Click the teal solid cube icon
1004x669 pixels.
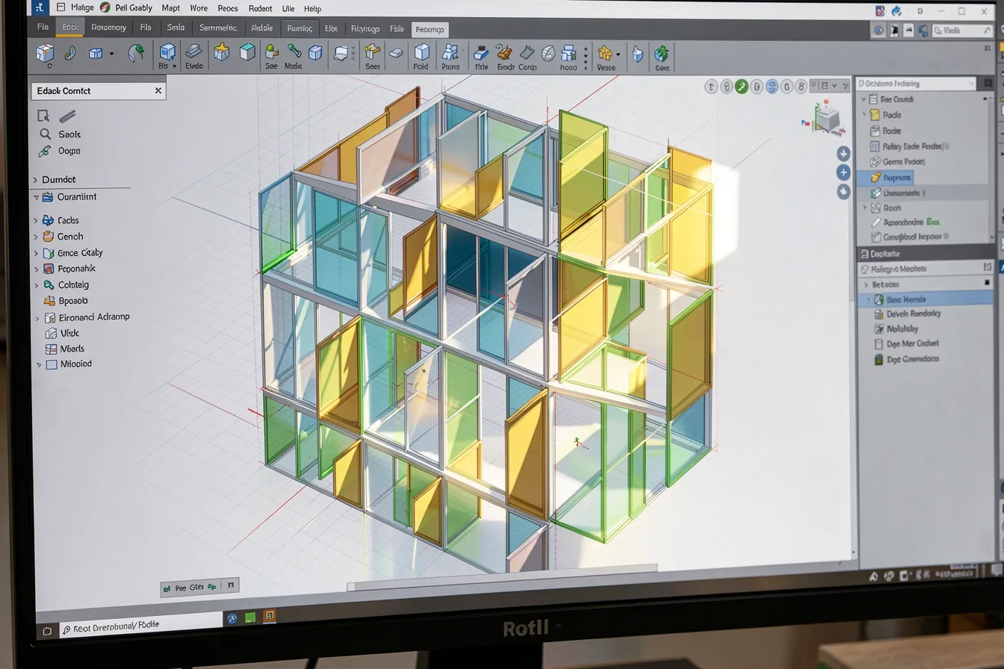(247, 52)
